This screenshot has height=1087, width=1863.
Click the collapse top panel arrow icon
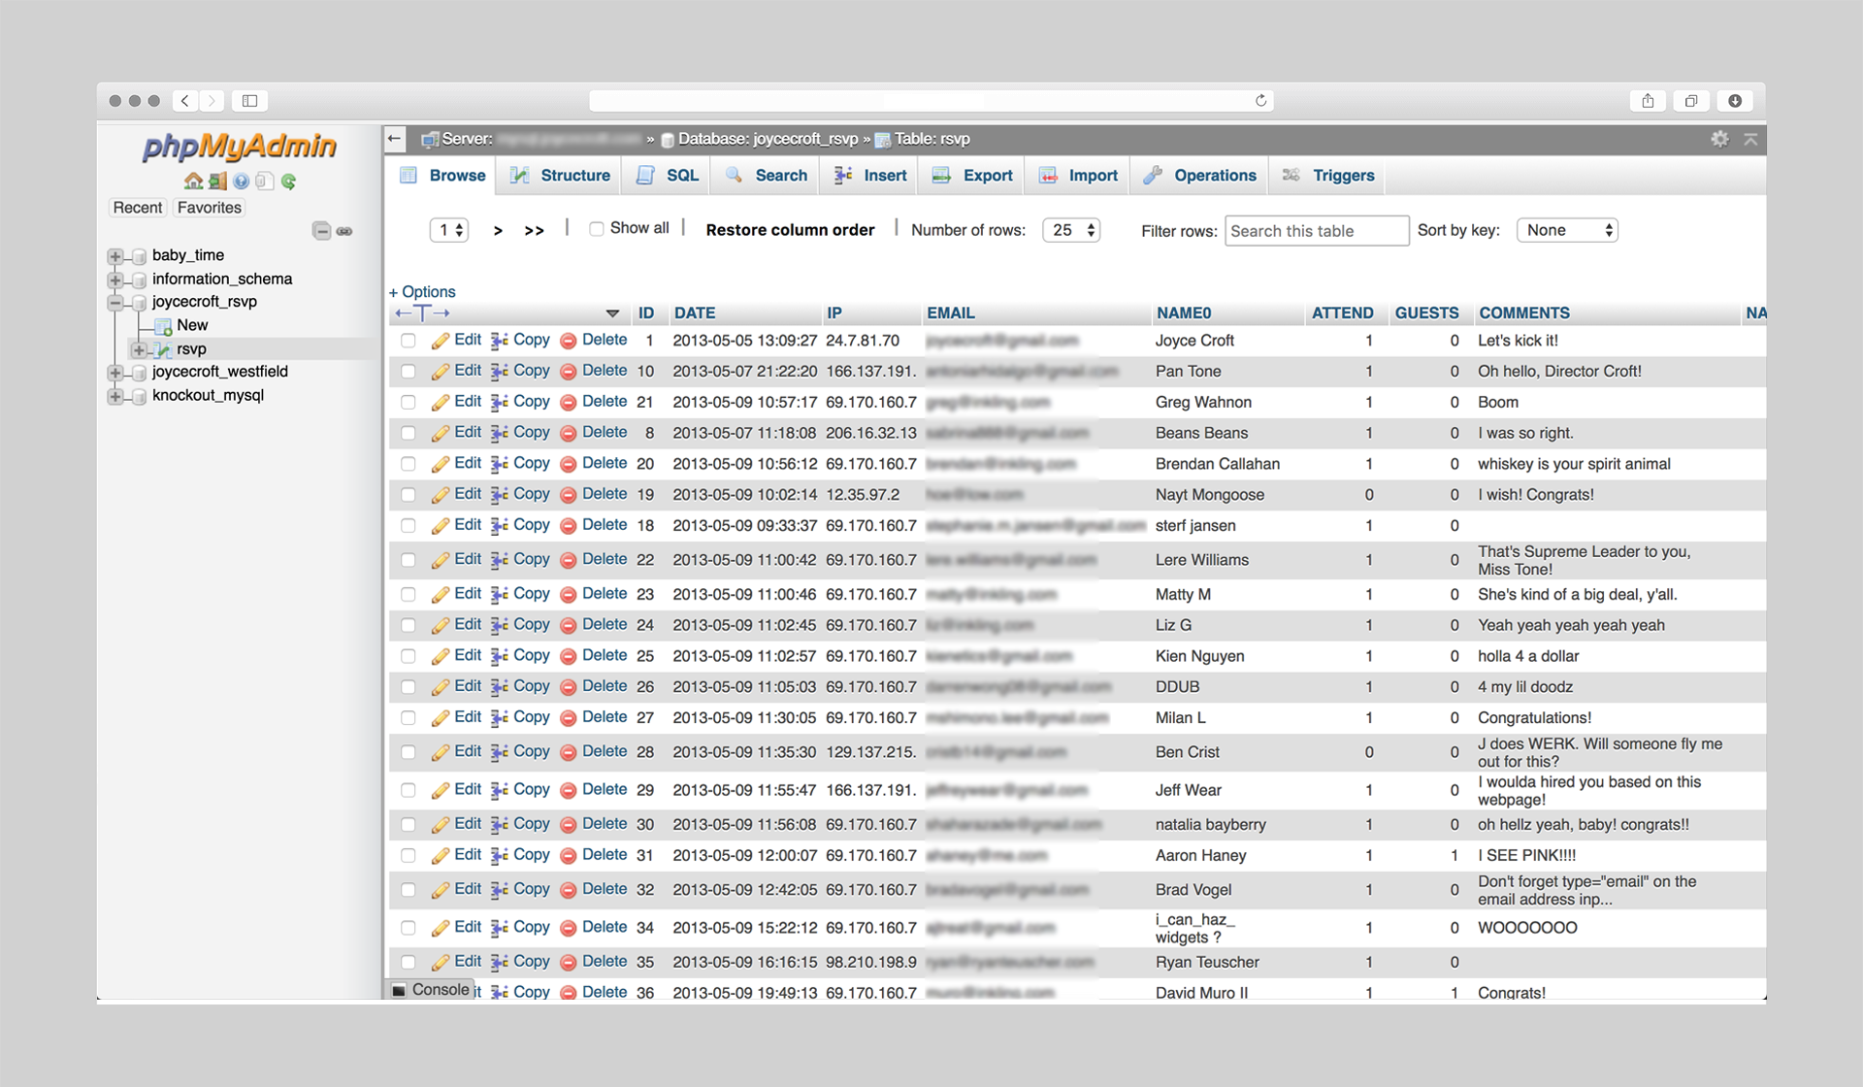click(1750, 139)
